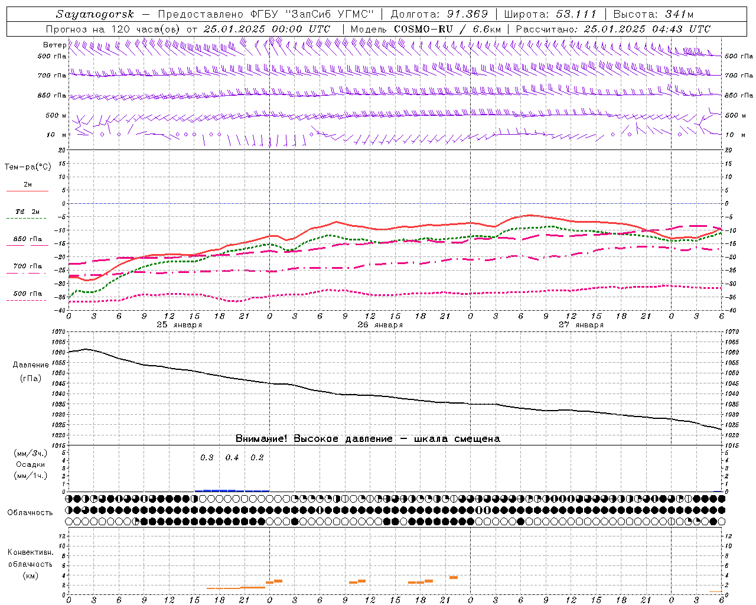The image size is (756, 605).
Task: Click the 25 января date label
Action: point(179,325)
